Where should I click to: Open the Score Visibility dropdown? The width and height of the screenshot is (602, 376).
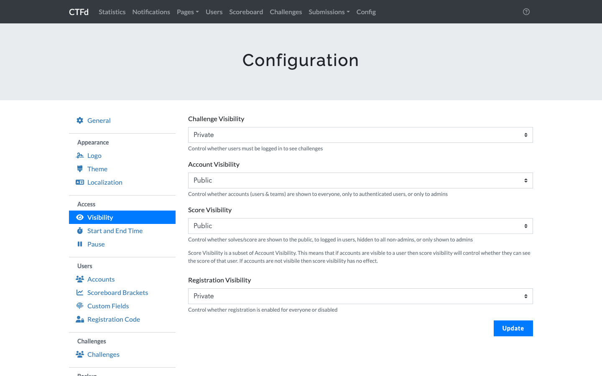pyautogui.click(x=360, y=226)
